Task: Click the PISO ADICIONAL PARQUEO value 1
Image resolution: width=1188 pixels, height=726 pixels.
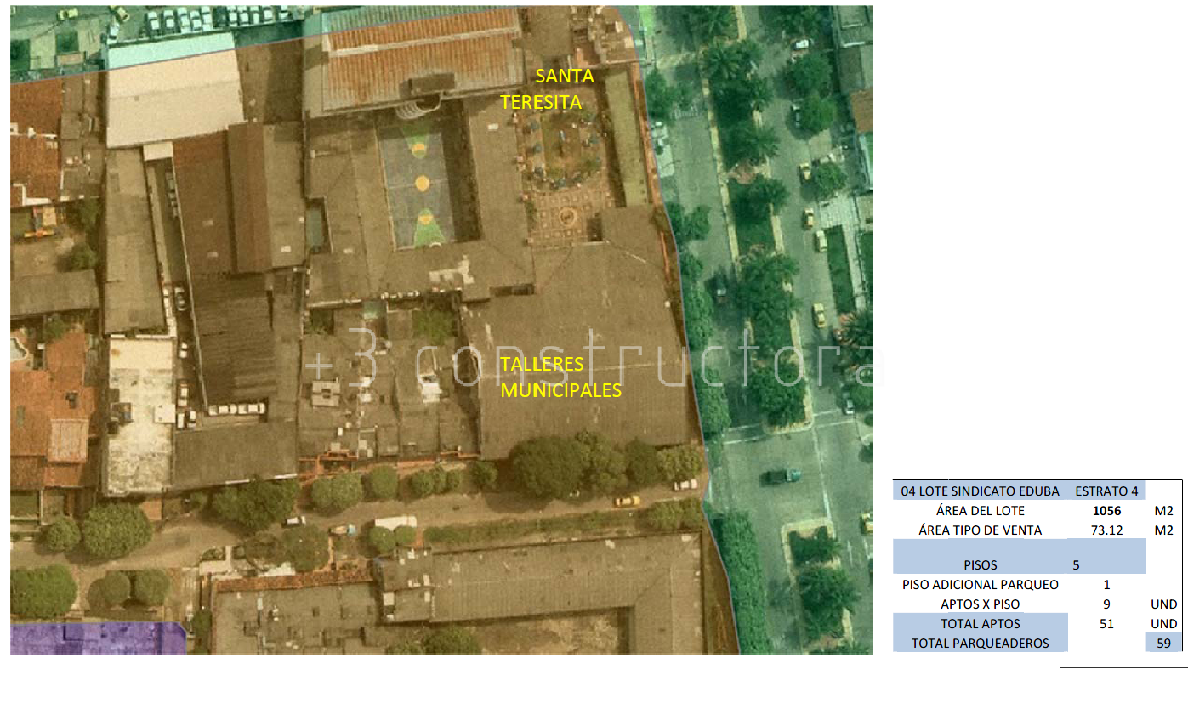Action: tap(1106, 585)
